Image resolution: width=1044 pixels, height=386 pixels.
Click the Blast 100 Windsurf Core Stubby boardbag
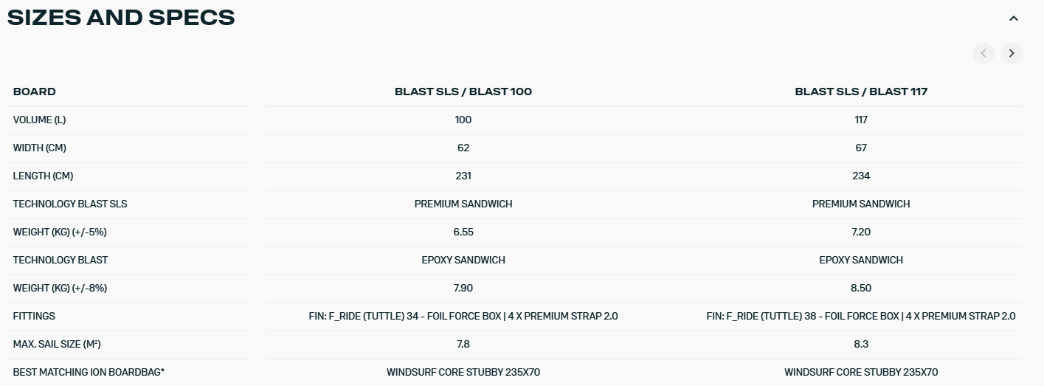tap(463, 372)
